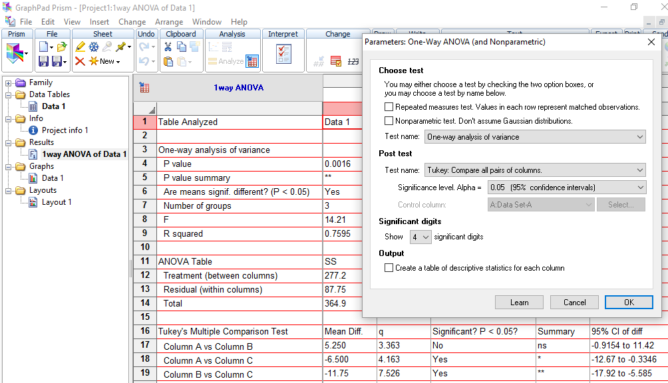Viewport: 668px width, 383px height.
Task: Open the View menu
Action: pyautogui.click(x=72, y=22)
